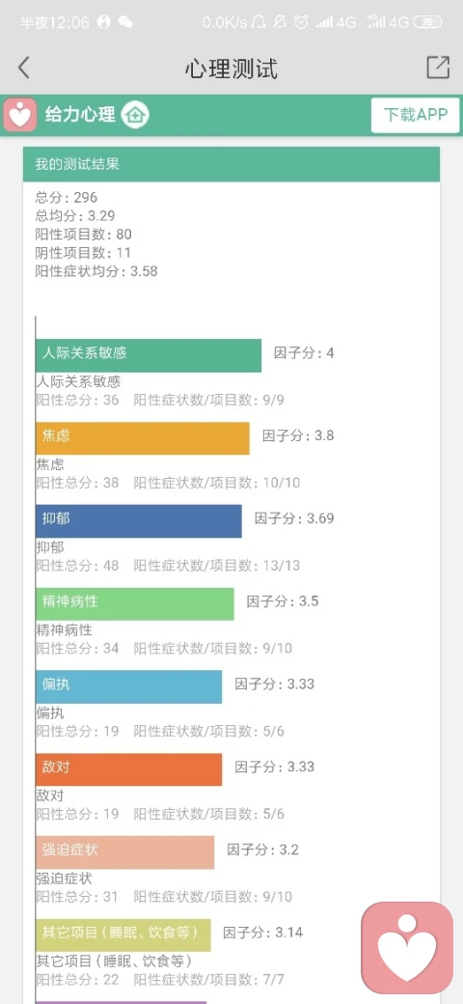The width and height of the screenshot is (463, 1004).
Task: Tap the WeChat icon in status bar
Action: click(126, 22)
